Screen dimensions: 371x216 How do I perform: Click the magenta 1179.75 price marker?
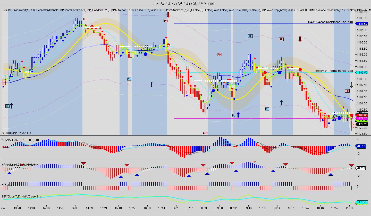(x=362, y=118)
